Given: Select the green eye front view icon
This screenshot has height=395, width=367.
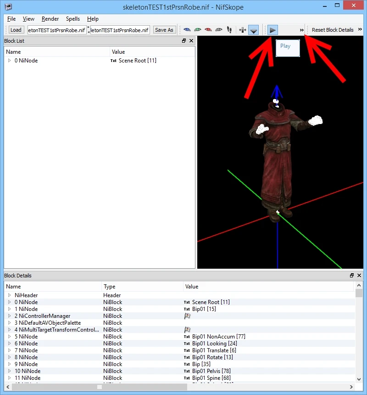Looking at the screenshot, I should 198,30.
